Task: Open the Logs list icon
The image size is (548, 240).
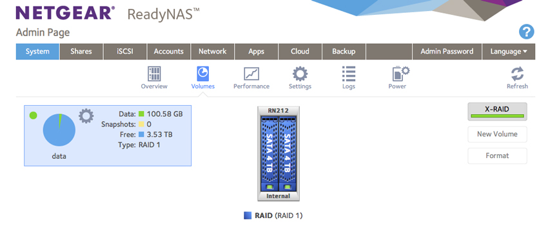Action: [x=349, y=74]
